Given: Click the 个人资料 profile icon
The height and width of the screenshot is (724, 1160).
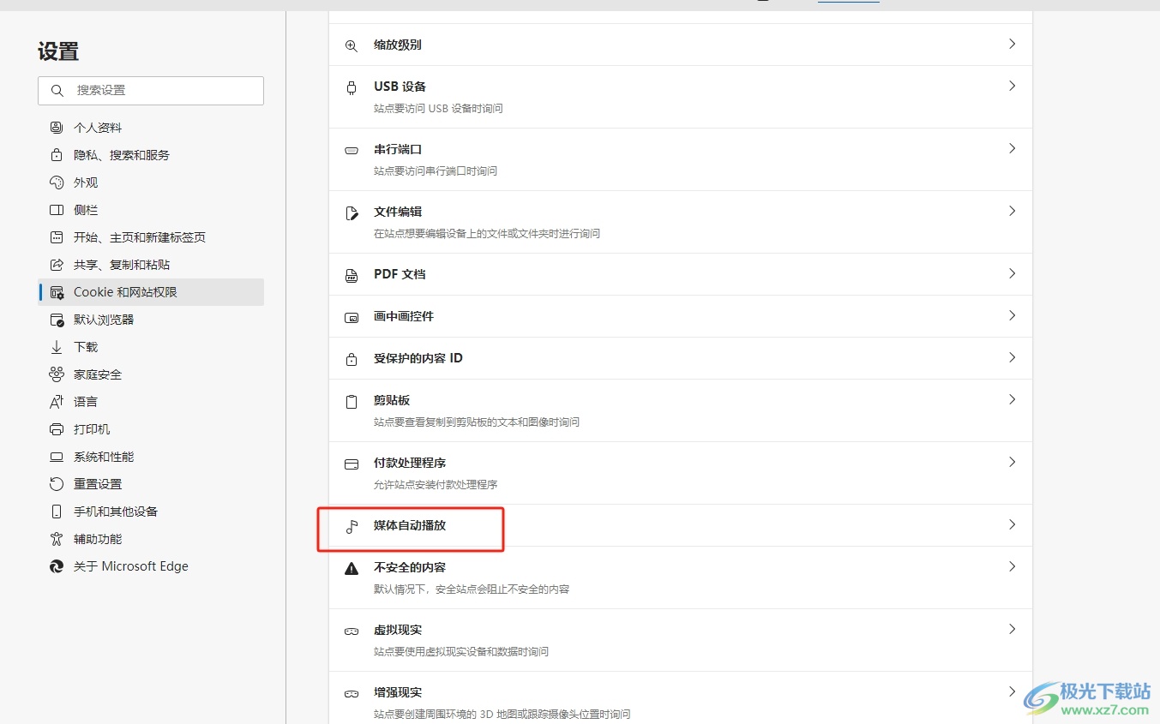Looking at the screenshot, I should tap(57, 128).
